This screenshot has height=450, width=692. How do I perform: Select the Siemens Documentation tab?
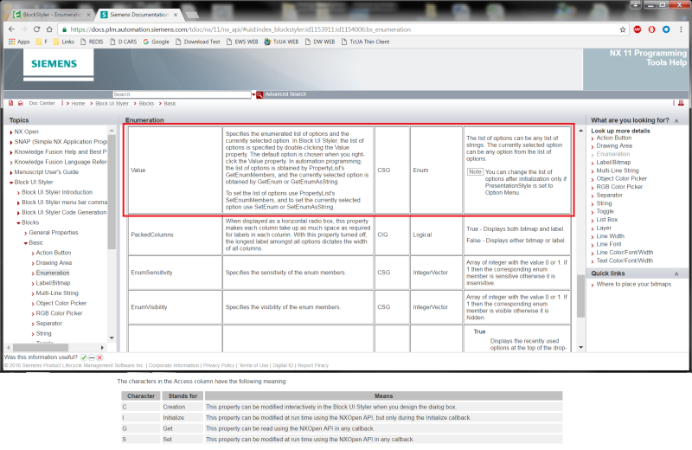click(x=138, y=15)
